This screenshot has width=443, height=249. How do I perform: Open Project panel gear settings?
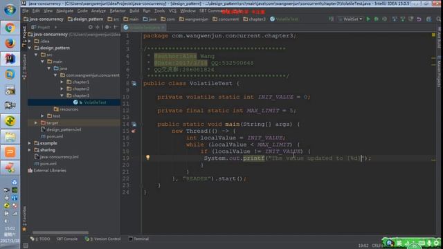(107, 27)
